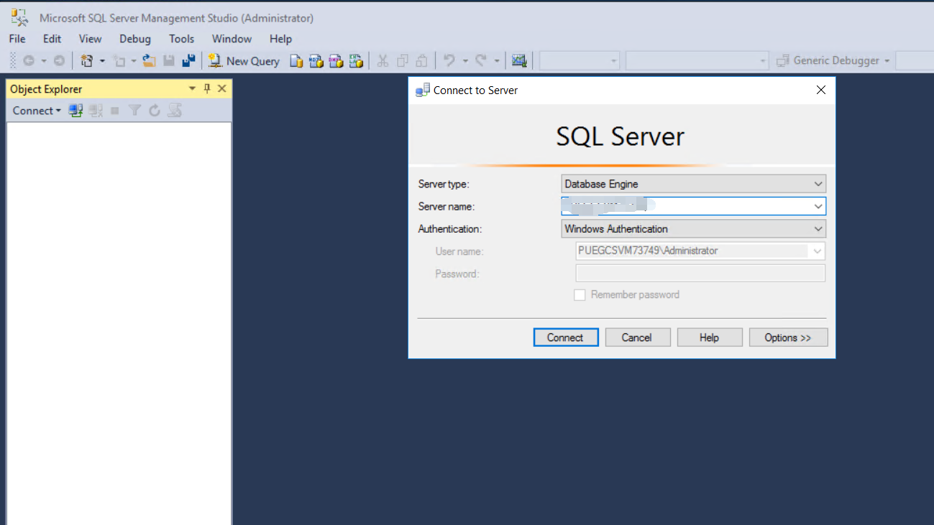Click Options to show advanced settings

pos(788,337)
